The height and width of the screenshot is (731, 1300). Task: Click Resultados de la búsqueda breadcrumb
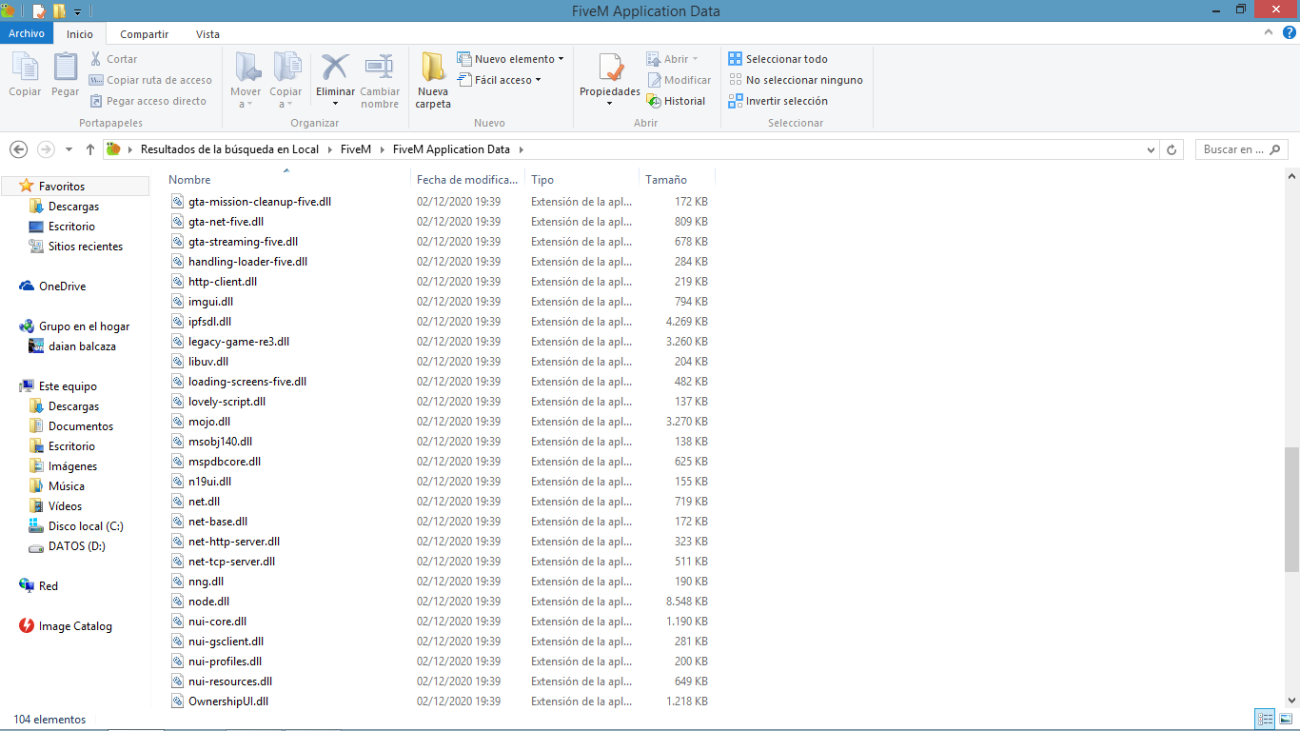pos(229,149)
